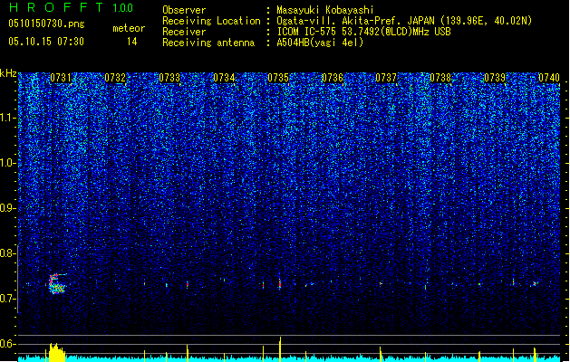570x362 pixels.
Task: Click the 0736 time marker
Action: [333, 78]
